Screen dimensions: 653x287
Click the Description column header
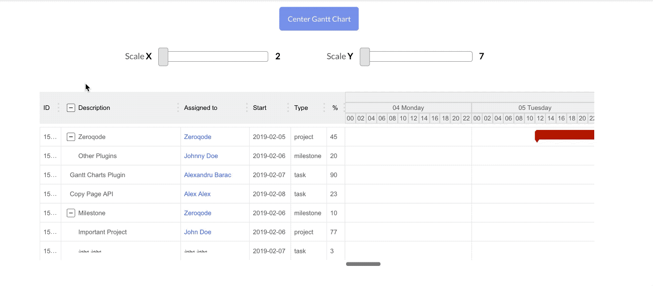(94, 108)
